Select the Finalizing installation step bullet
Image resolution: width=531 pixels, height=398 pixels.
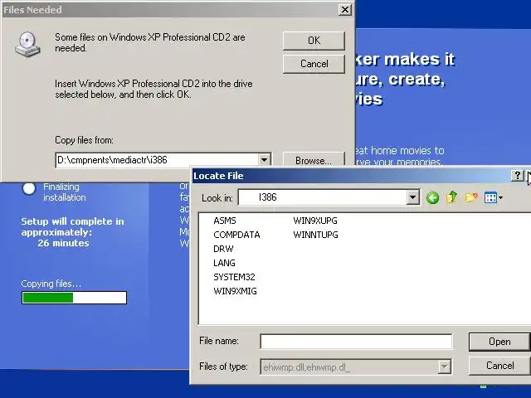pyautogui.click(x=29, y=188)
